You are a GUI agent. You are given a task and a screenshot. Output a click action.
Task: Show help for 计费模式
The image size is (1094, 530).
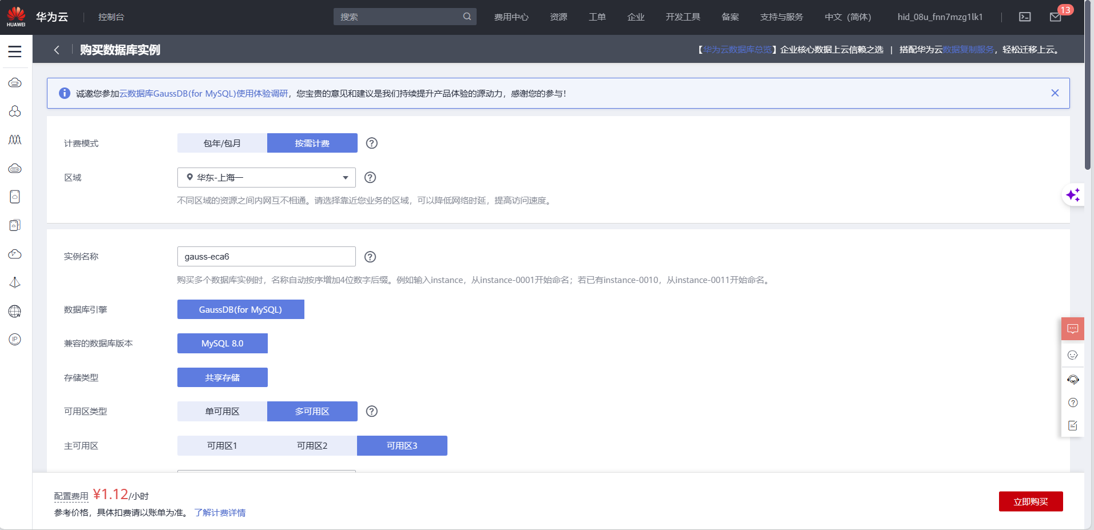pos(372,143)
